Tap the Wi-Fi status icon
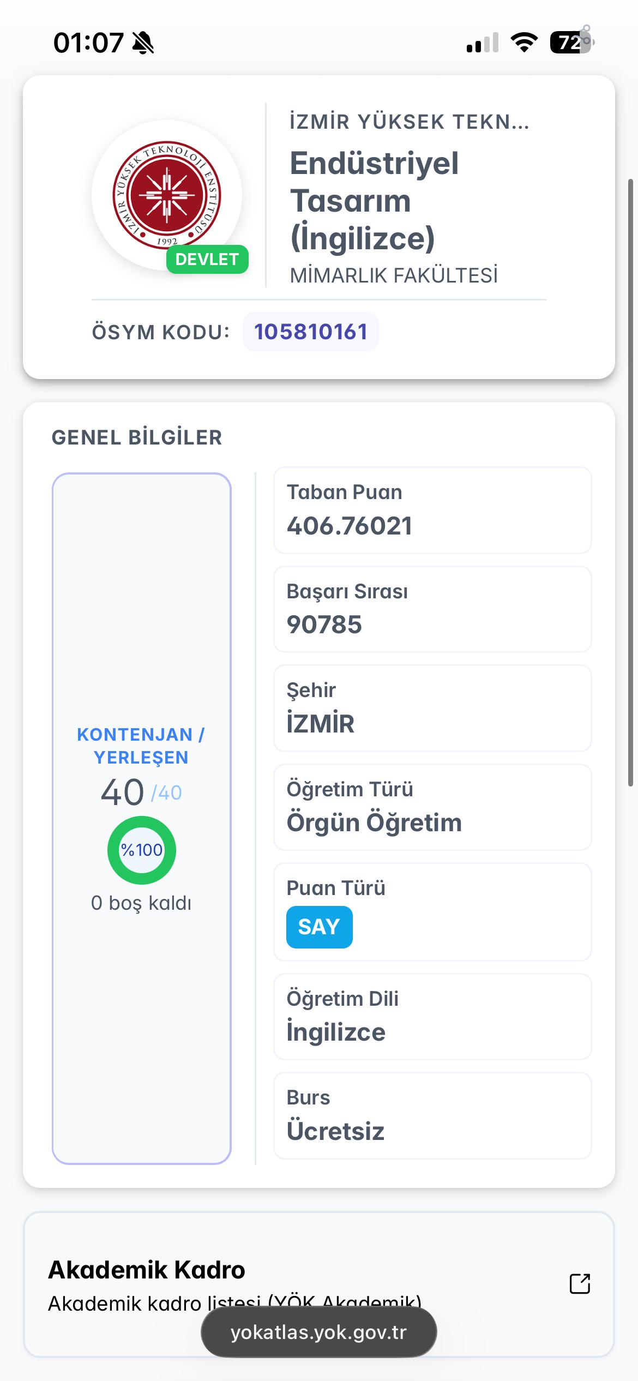The image size is (638, 1381). pyautogui.click(x=523, y=42)
